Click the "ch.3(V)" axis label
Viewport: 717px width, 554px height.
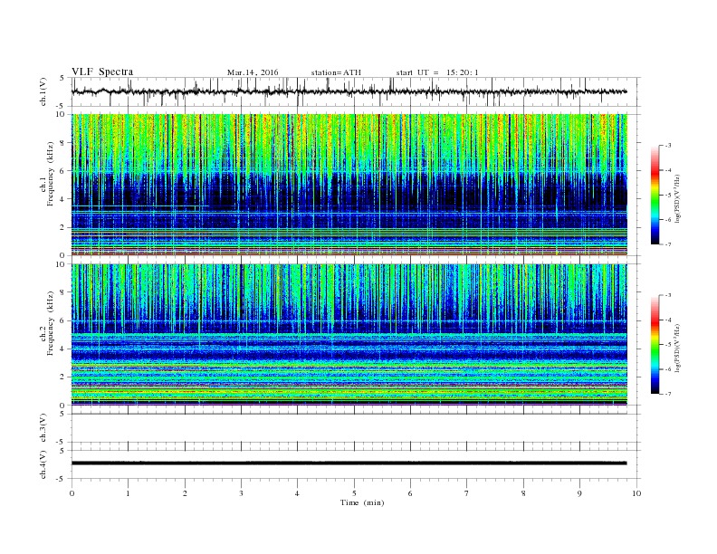(43, 428)
